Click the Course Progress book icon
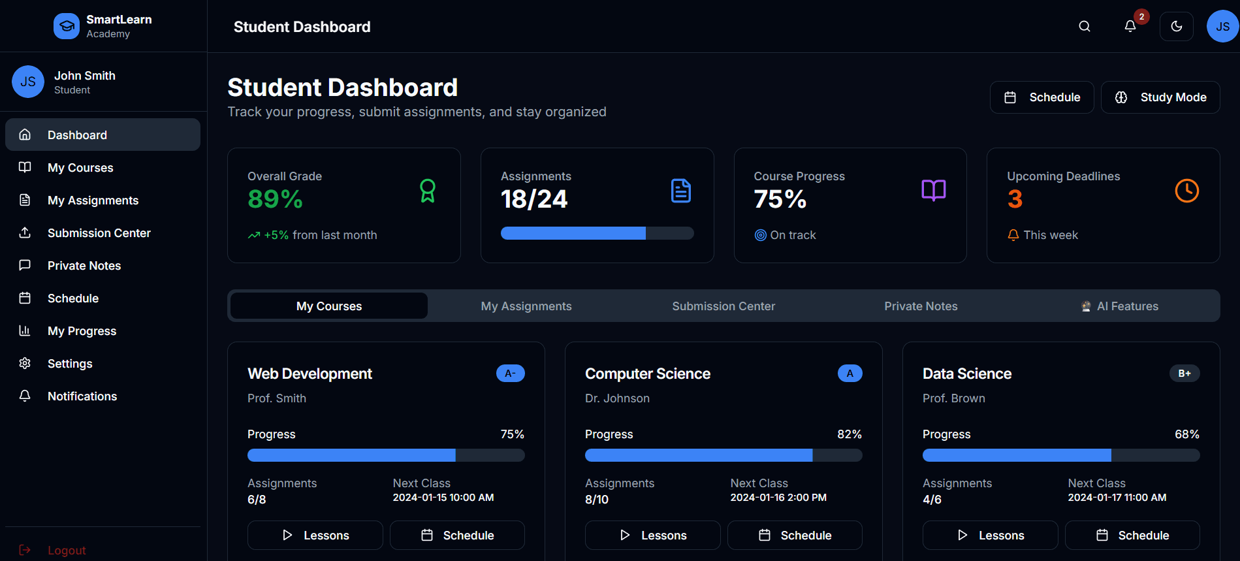This screenshot has height=561, width=1240. pyautogui.click(x=933, y=190)
